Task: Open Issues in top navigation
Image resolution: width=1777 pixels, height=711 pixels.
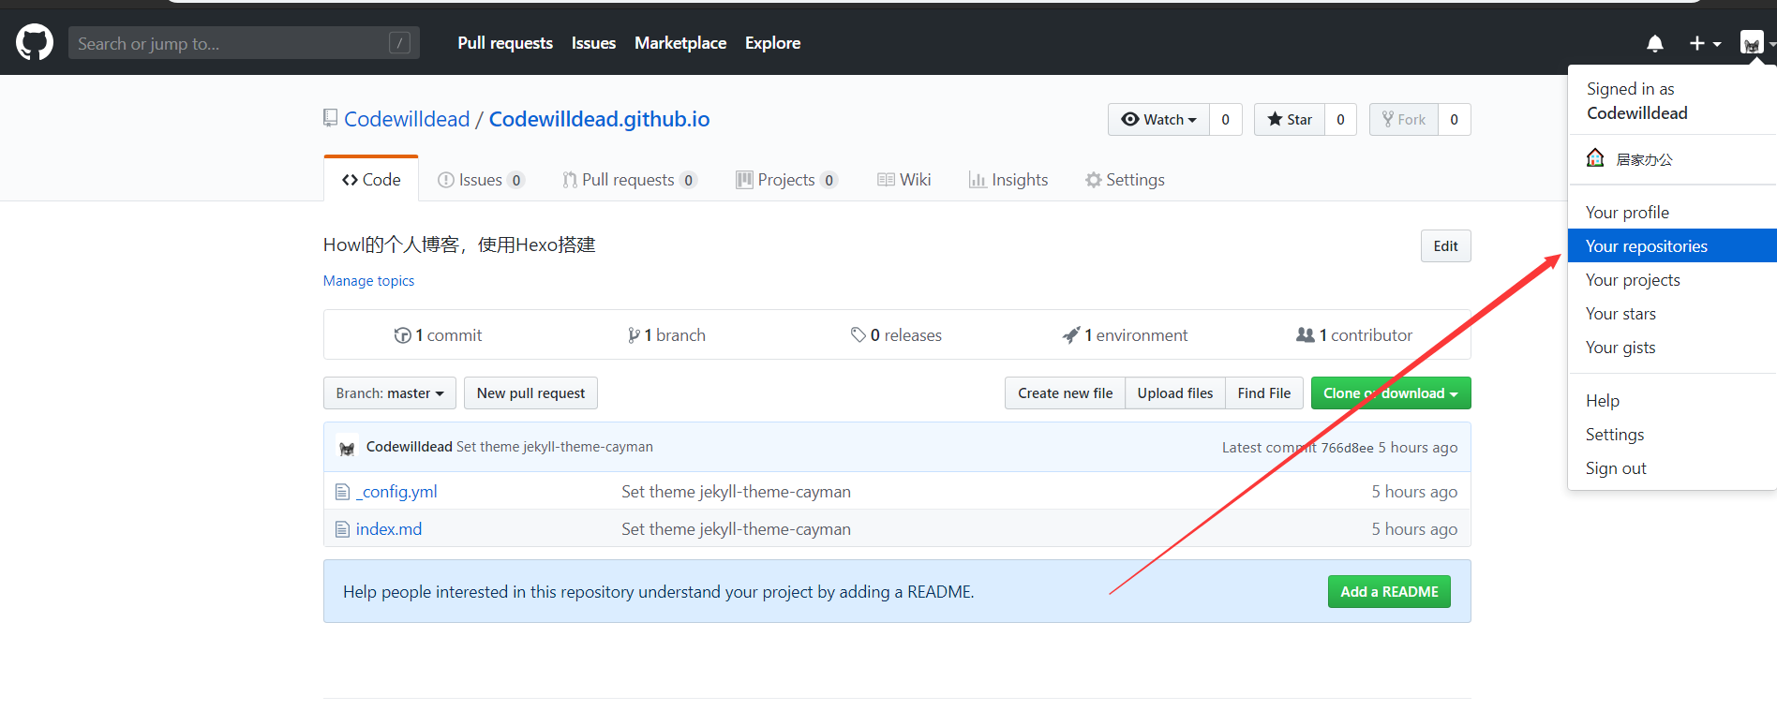Action: coord(593,43)
